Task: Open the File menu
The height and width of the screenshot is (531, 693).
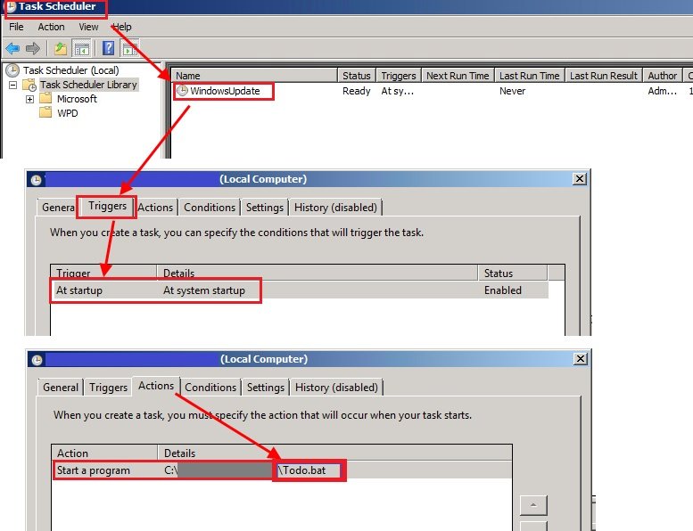Action: (16, 27)
